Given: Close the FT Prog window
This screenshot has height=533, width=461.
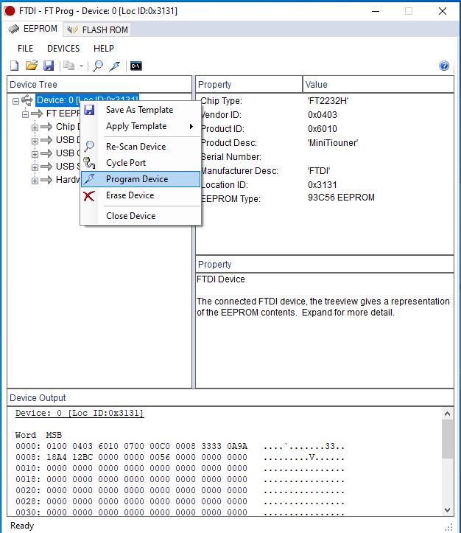Looking at the screenshot, I should [x=443, y=11].
